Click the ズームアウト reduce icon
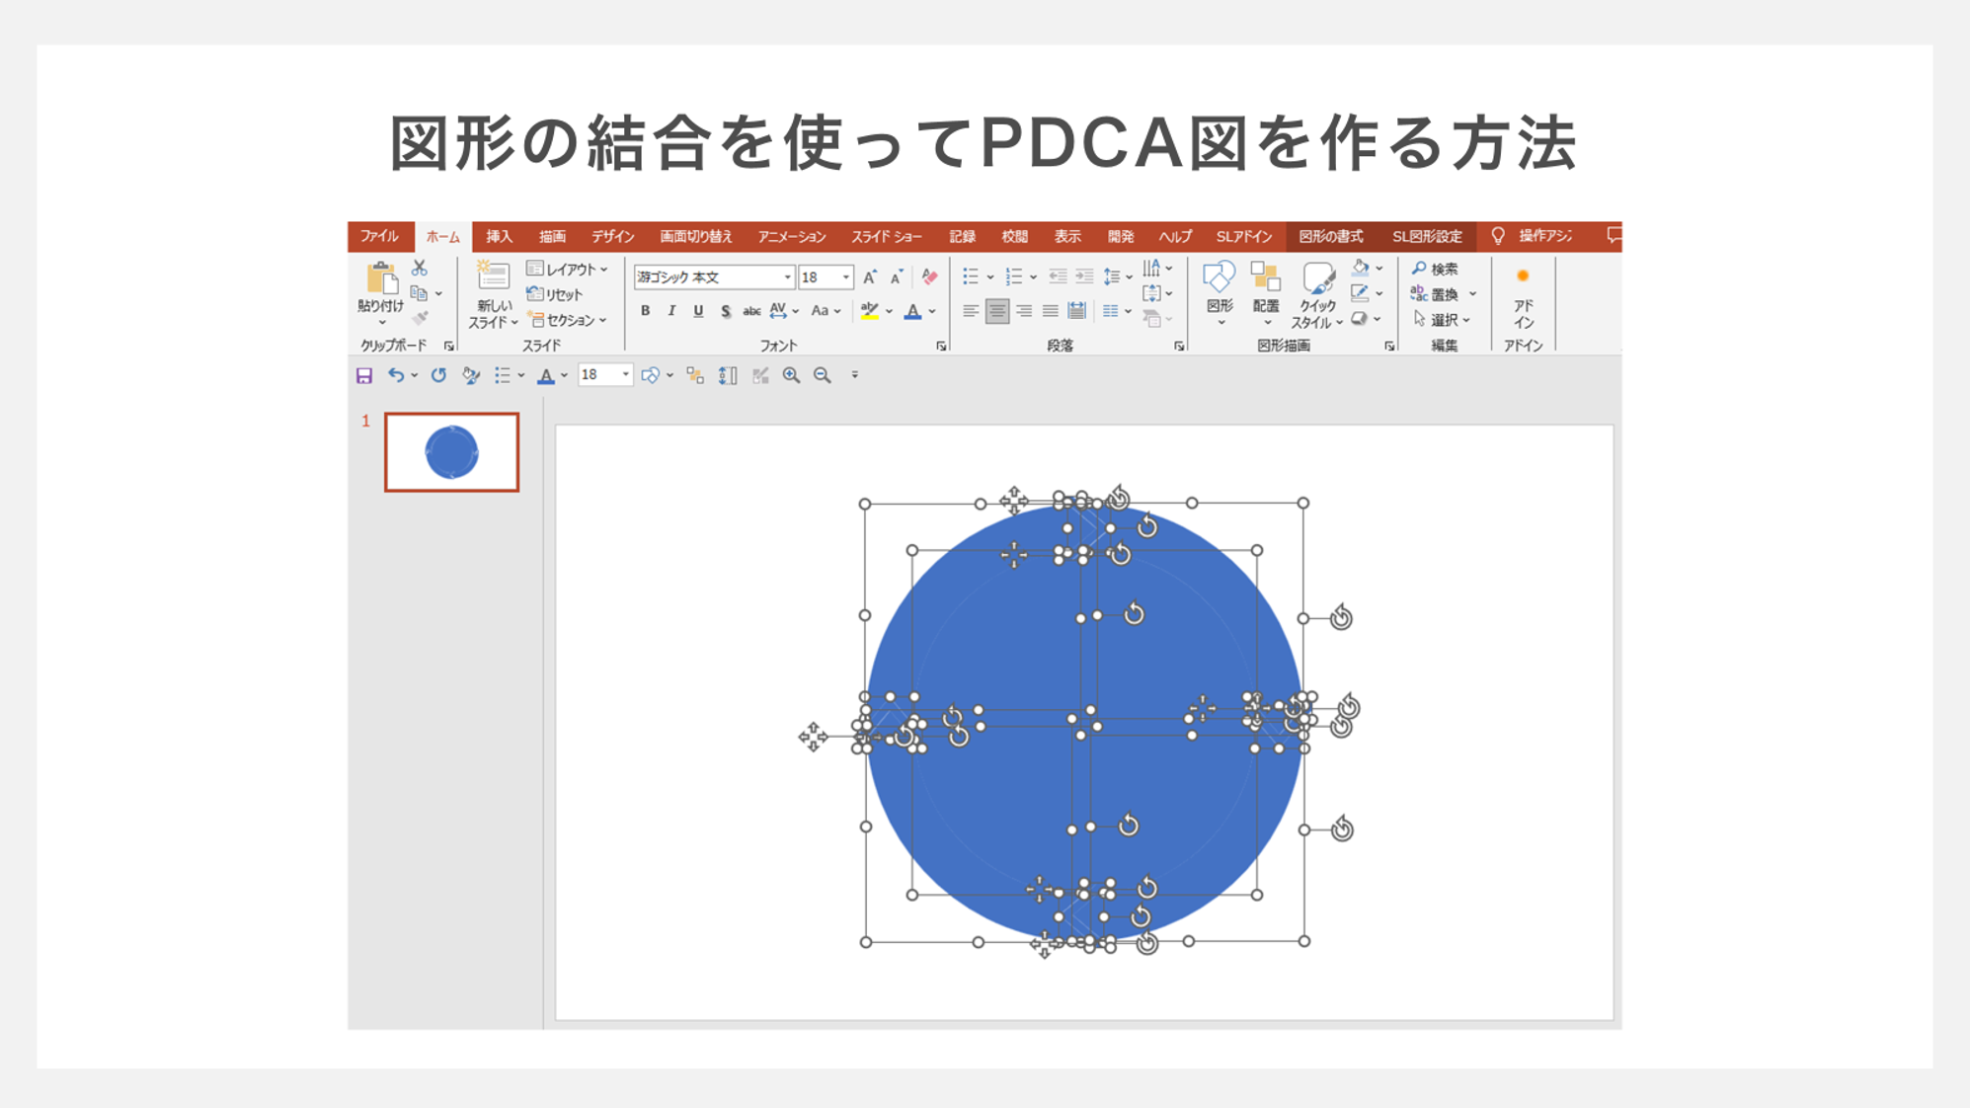The height and width of the screenshot is (1108, 1970). [x=822, y=373]
